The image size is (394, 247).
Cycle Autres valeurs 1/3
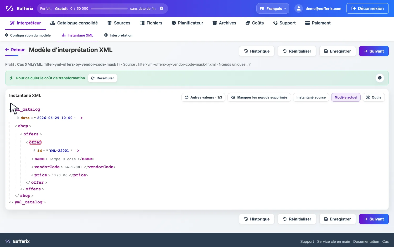click(203, 97)
